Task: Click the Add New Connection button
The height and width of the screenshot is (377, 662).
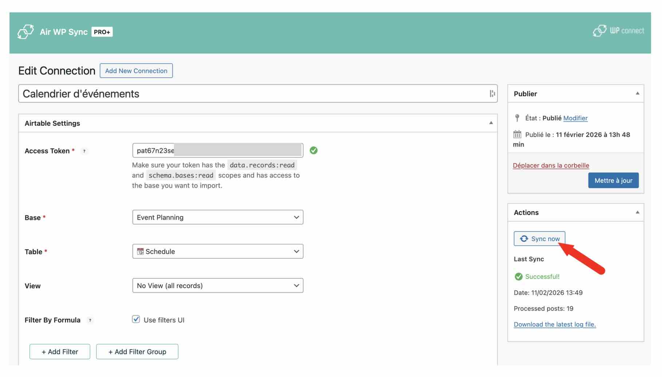Action: tap(136, 71)
